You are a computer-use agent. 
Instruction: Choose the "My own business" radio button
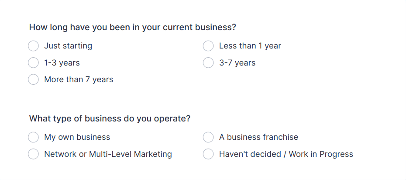[34, 137]
